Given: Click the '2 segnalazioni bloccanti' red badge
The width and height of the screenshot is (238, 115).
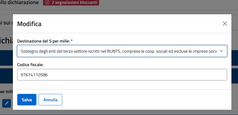Looking at the screenshot, I should pyautogui.click(x=70, y=2).
